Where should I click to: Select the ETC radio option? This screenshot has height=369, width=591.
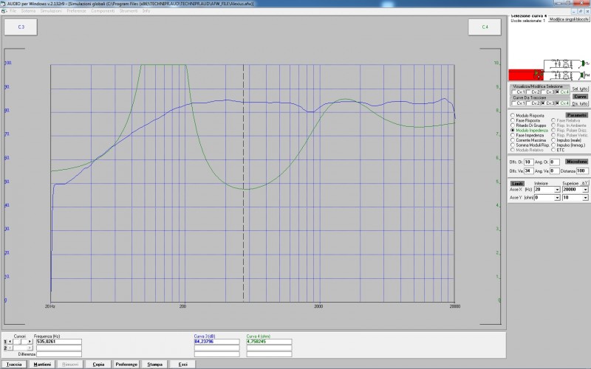[x=558, y=150]
